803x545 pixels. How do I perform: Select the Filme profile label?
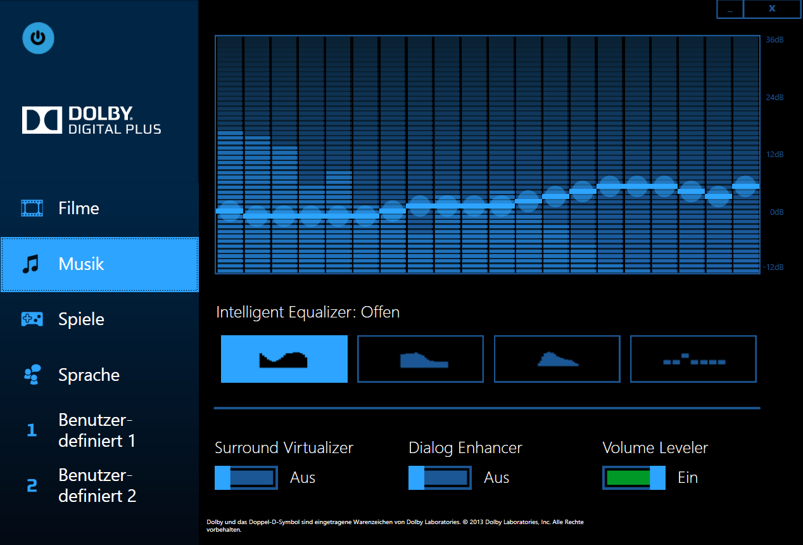coord(79,208)
